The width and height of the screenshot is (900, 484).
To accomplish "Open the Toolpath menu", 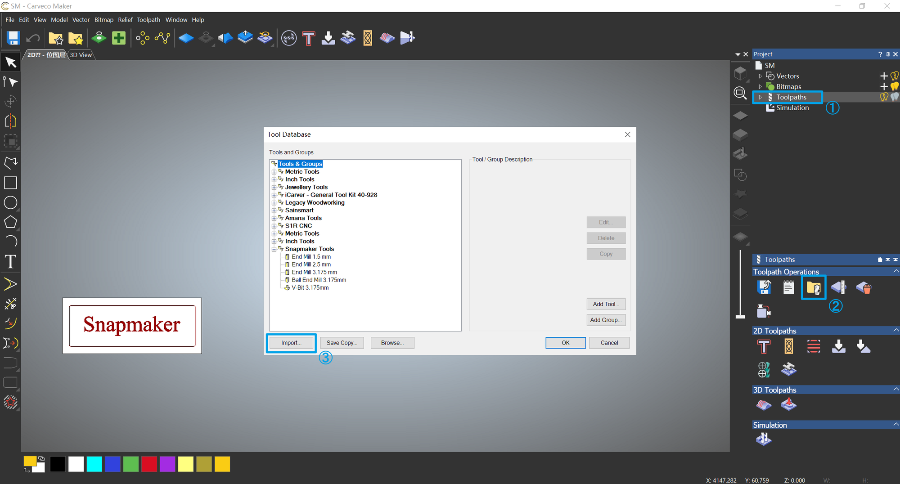I will coord(148,20).
